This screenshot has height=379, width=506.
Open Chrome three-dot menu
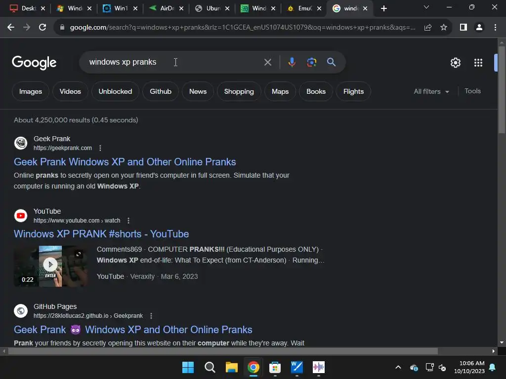(x=495, y=28)
